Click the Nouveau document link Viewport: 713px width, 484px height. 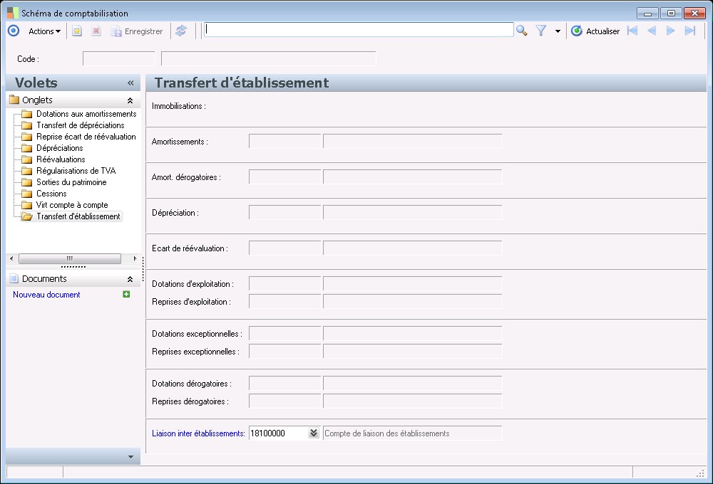click(46, 295)
